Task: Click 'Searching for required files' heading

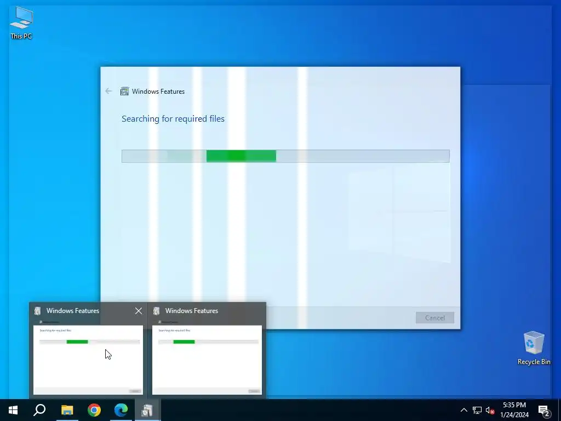Action: click(173, 119)
